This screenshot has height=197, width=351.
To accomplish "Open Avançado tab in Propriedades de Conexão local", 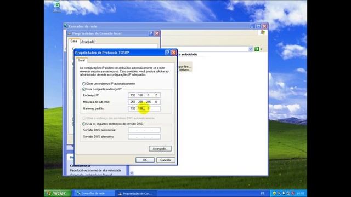I will [88, 42].
